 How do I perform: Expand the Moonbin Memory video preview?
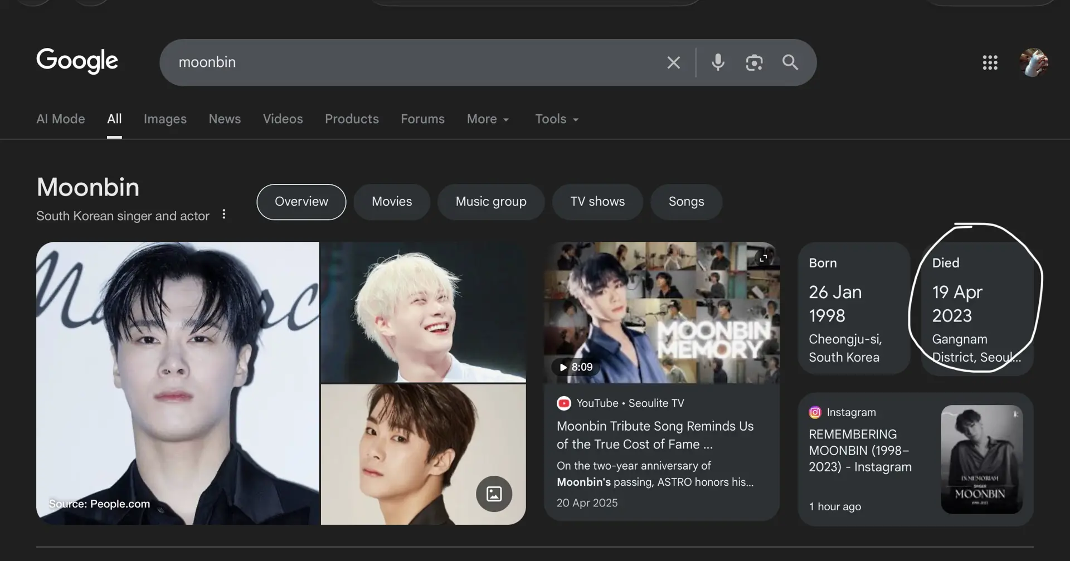(763, 258)
